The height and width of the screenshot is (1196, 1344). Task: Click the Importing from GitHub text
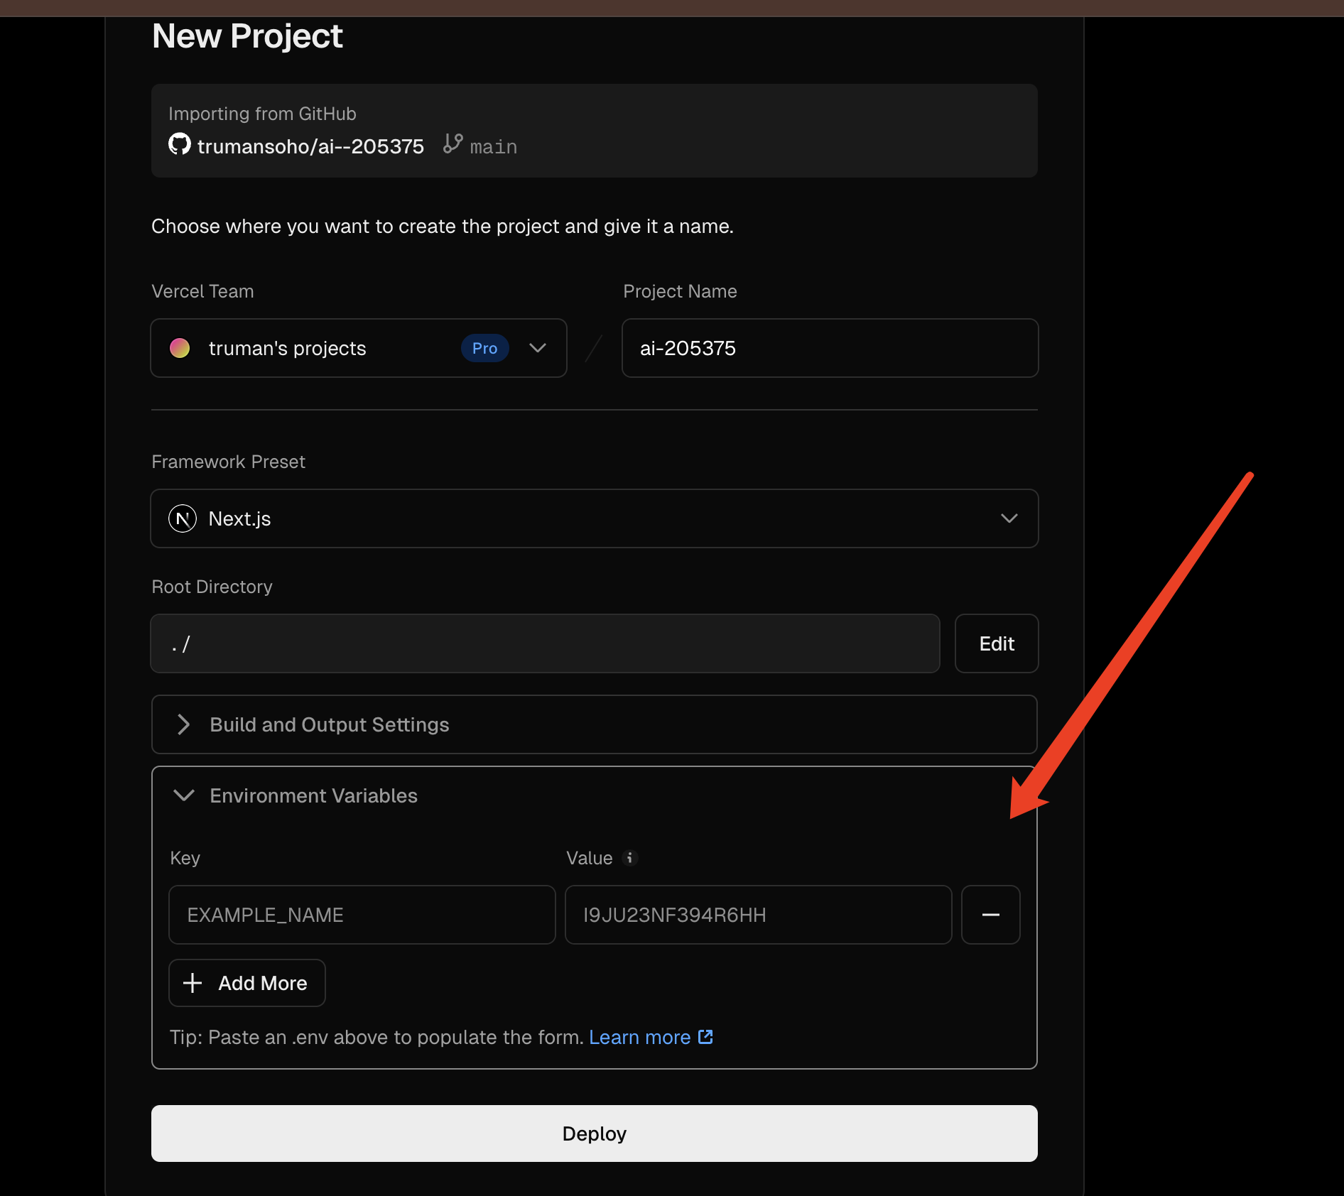pos(262,114)
